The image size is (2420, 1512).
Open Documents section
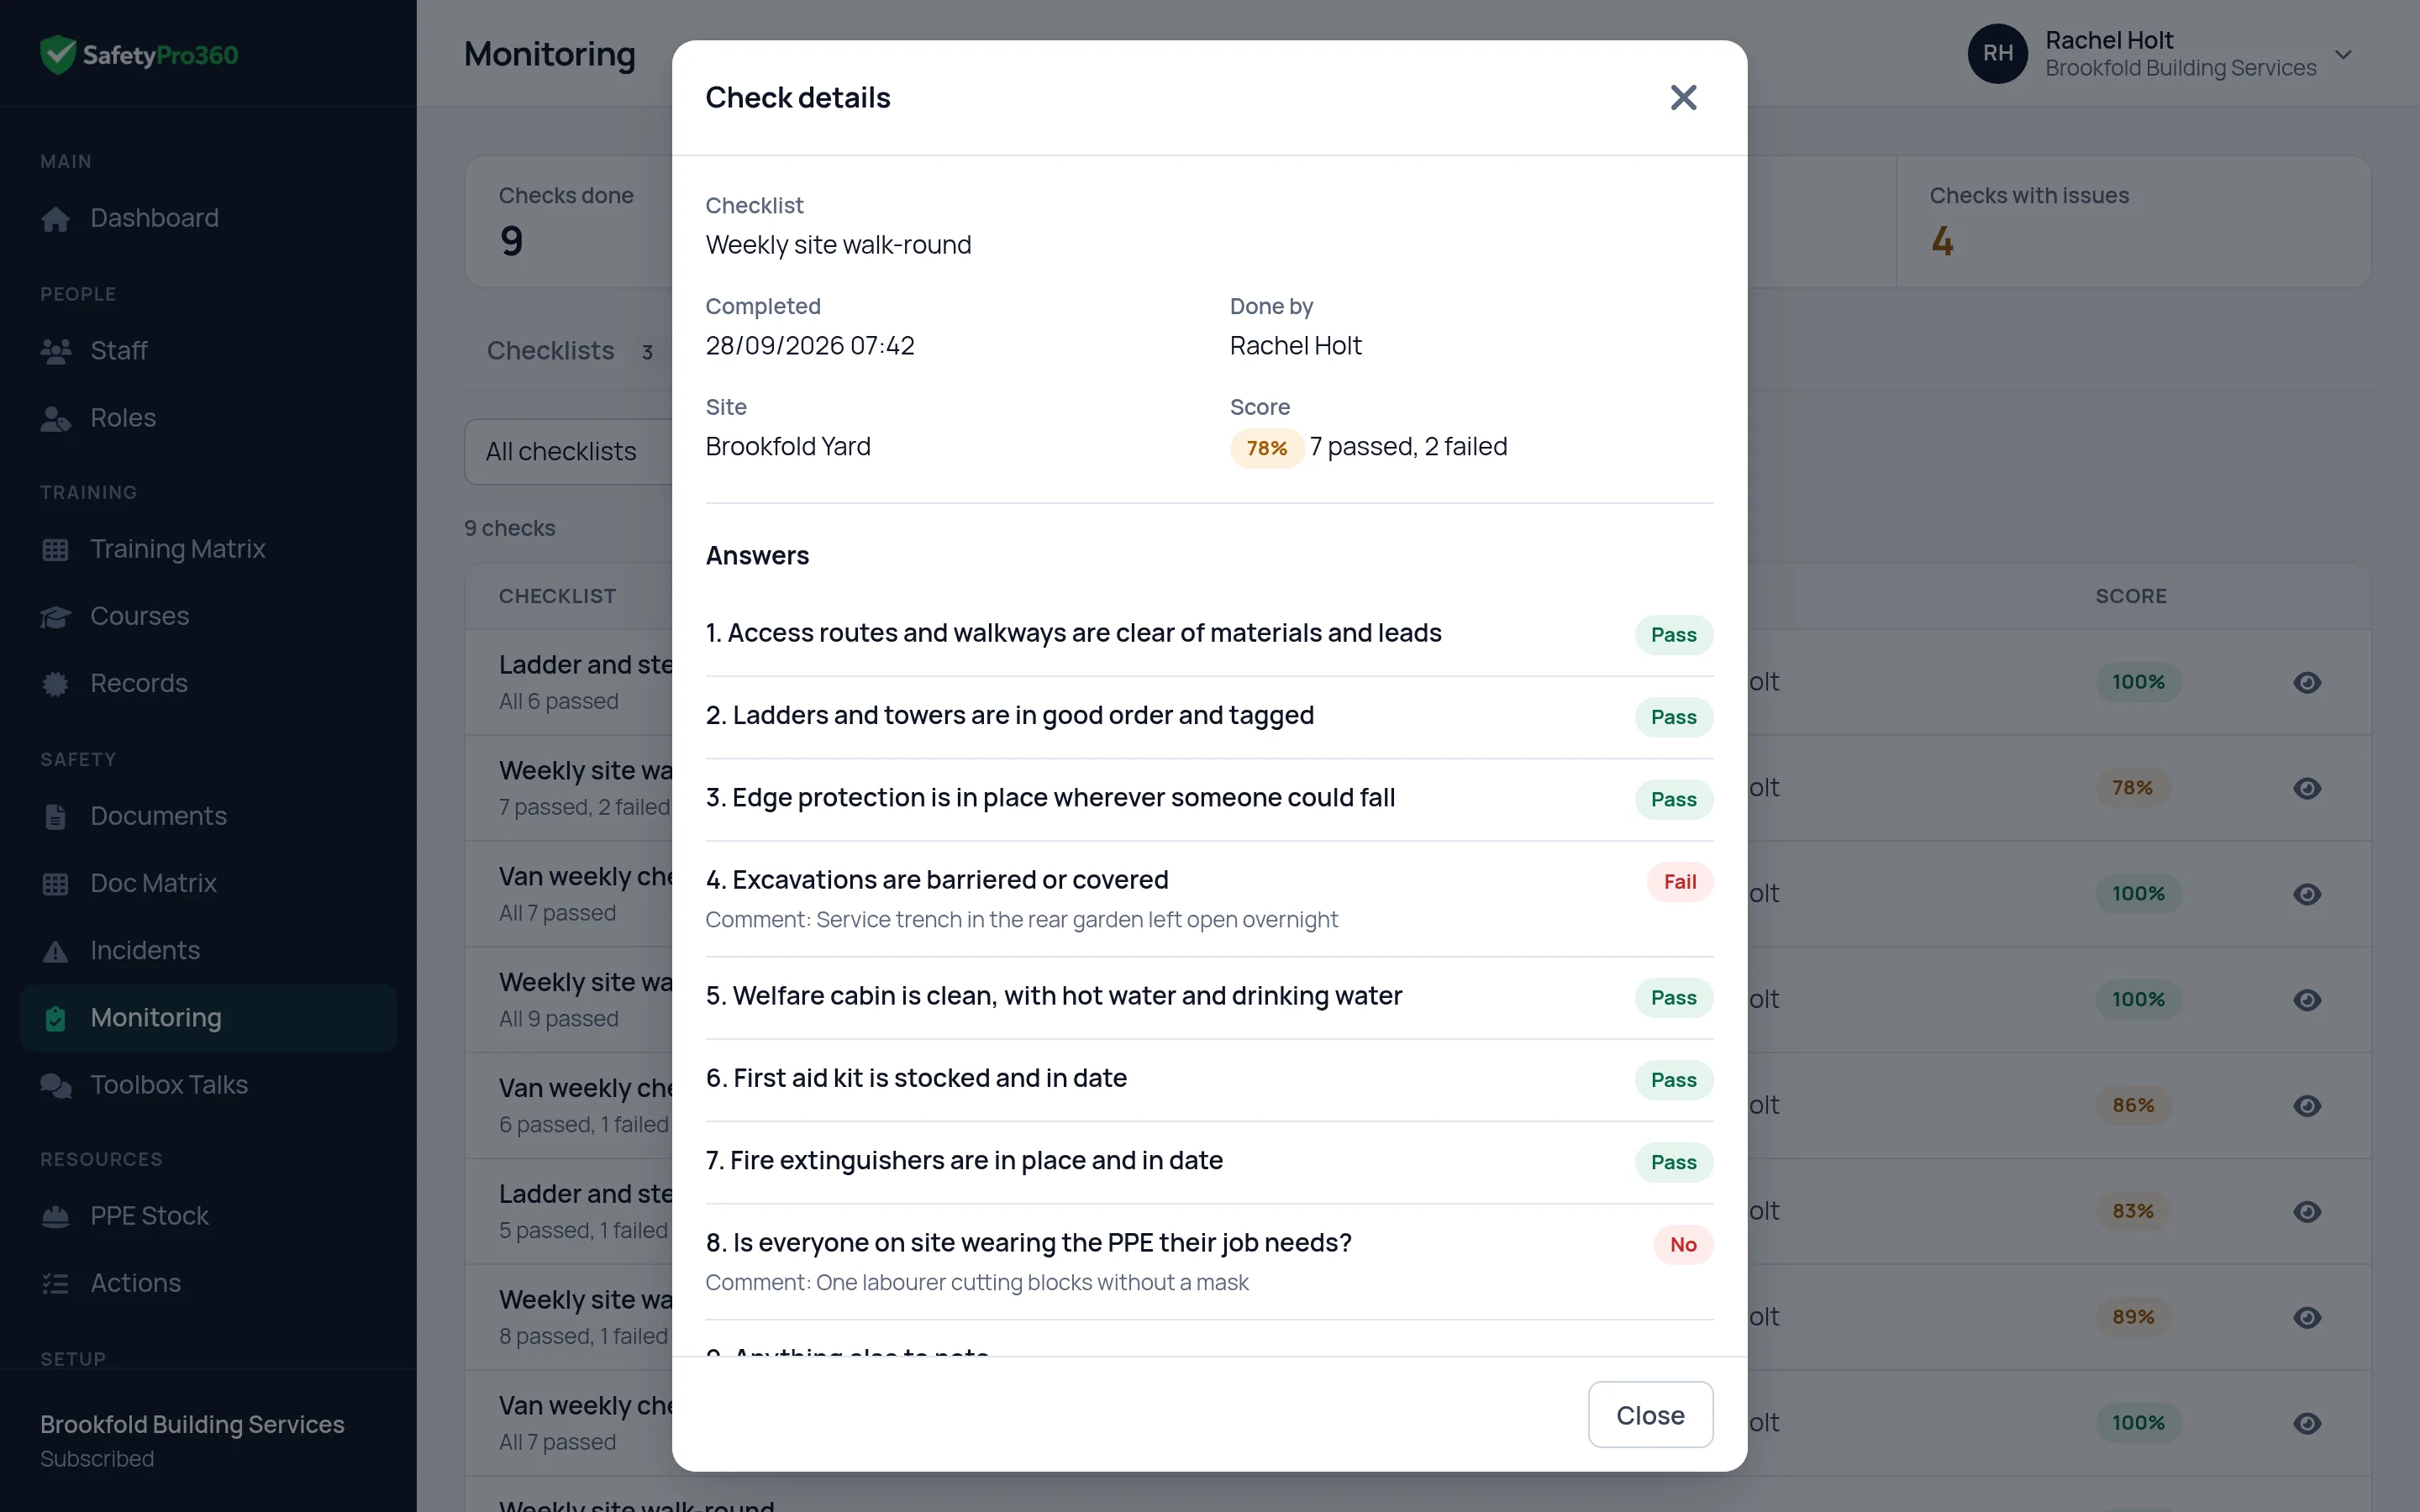pyautogui.click(x=208, y=816)
